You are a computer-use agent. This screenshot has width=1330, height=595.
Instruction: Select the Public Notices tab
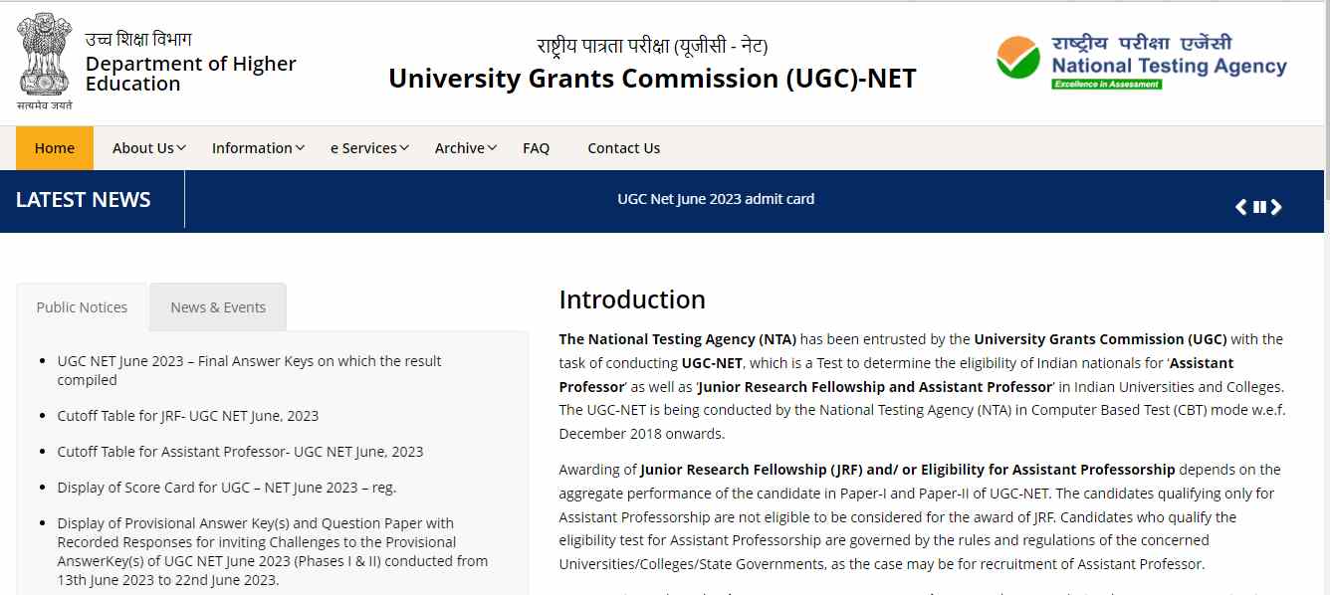point(82,307)
